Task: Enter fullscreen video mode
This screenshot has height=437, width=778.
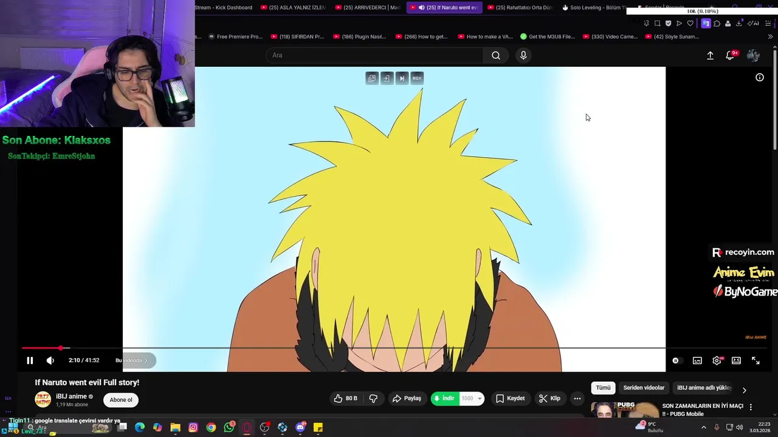Action: pos(756,361)
